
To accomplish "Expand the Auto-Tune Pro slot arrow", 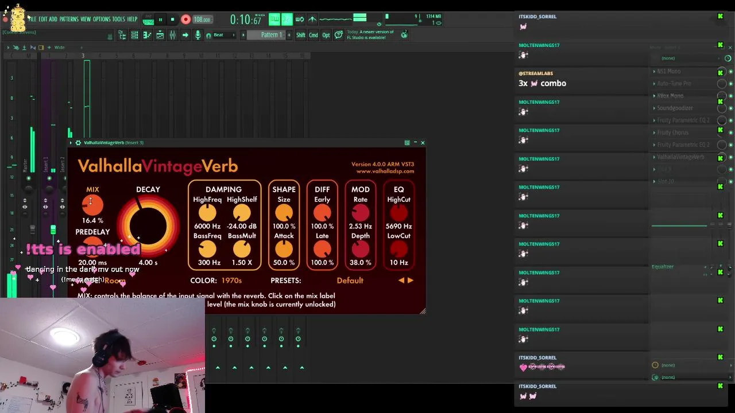I will pos(654,84).
